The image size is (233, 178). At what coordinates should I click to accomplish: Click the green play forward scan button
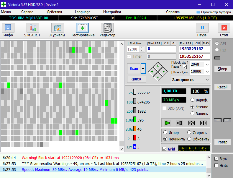pos(168,123)
